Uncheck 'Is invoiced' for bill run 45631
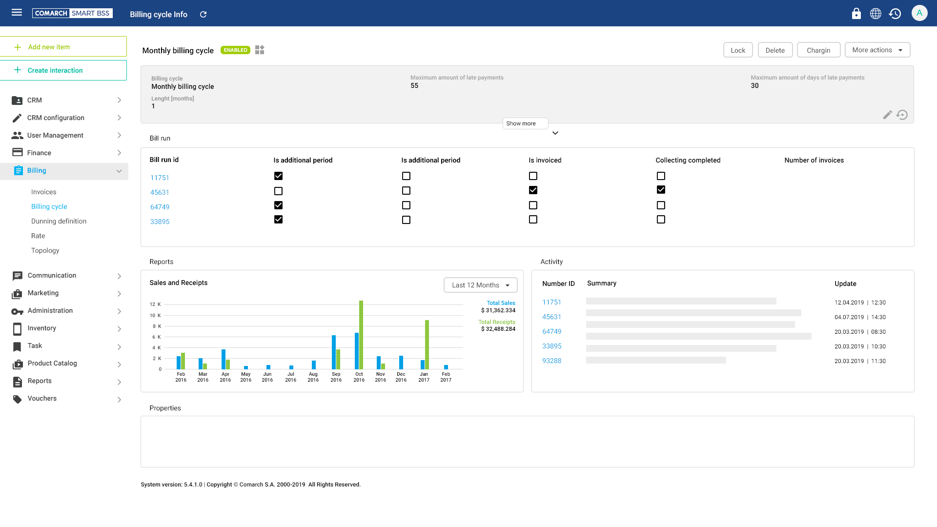 [x=533, y=190]
